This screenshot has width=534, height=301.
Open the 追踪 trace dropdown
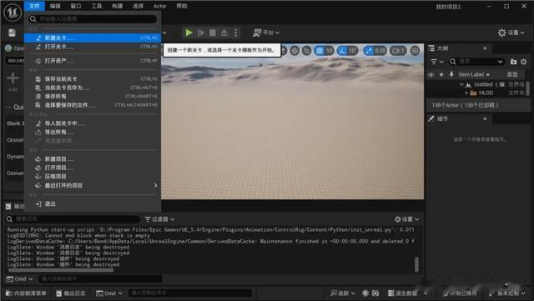[x=342, y=293]
